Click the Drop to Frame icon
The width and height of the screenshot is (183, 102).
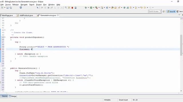click(66, 8)
